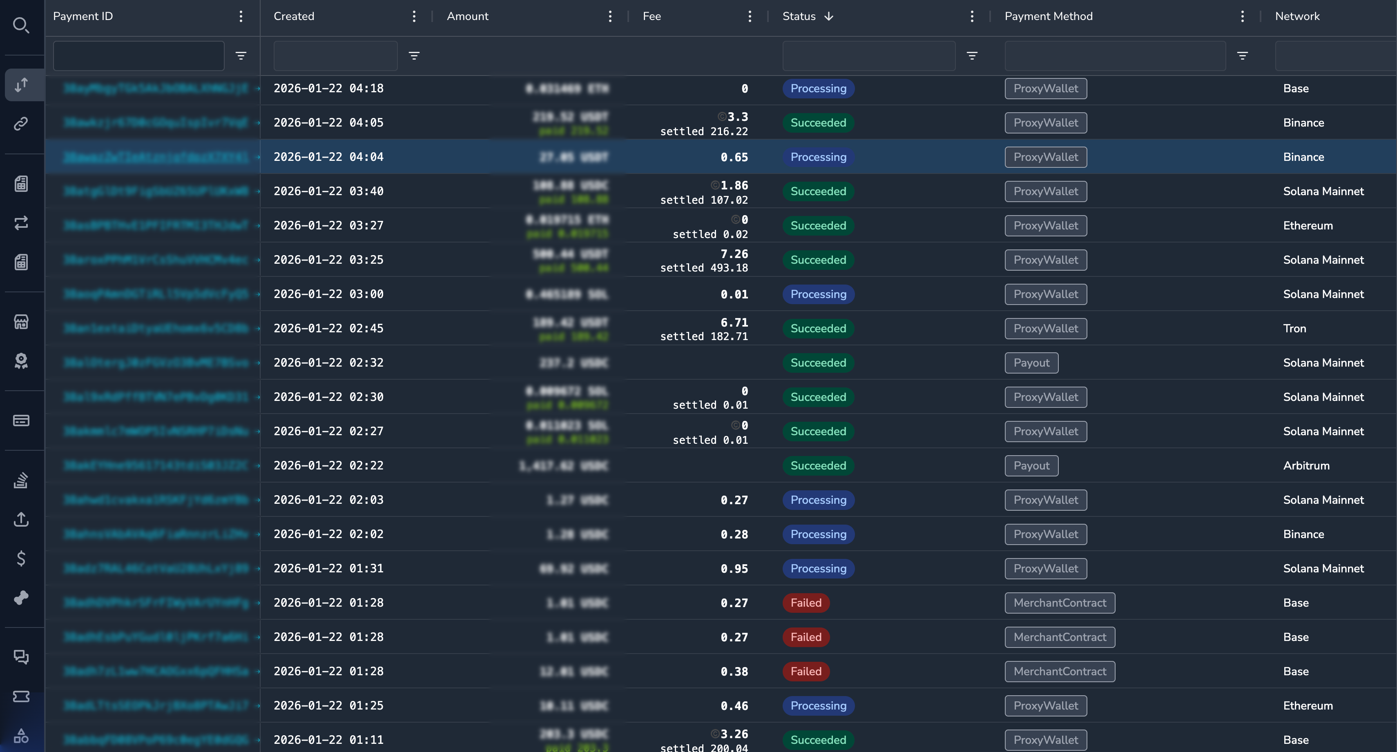Viewport: 1397px width, 752px height.
Task: Open the bone-shaped sidebar icon
Action: [x=21, y=598]
